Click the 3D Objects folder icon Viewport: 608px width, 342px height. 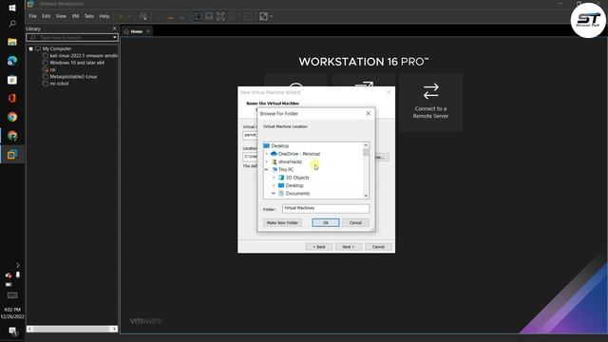coord(281,178)
